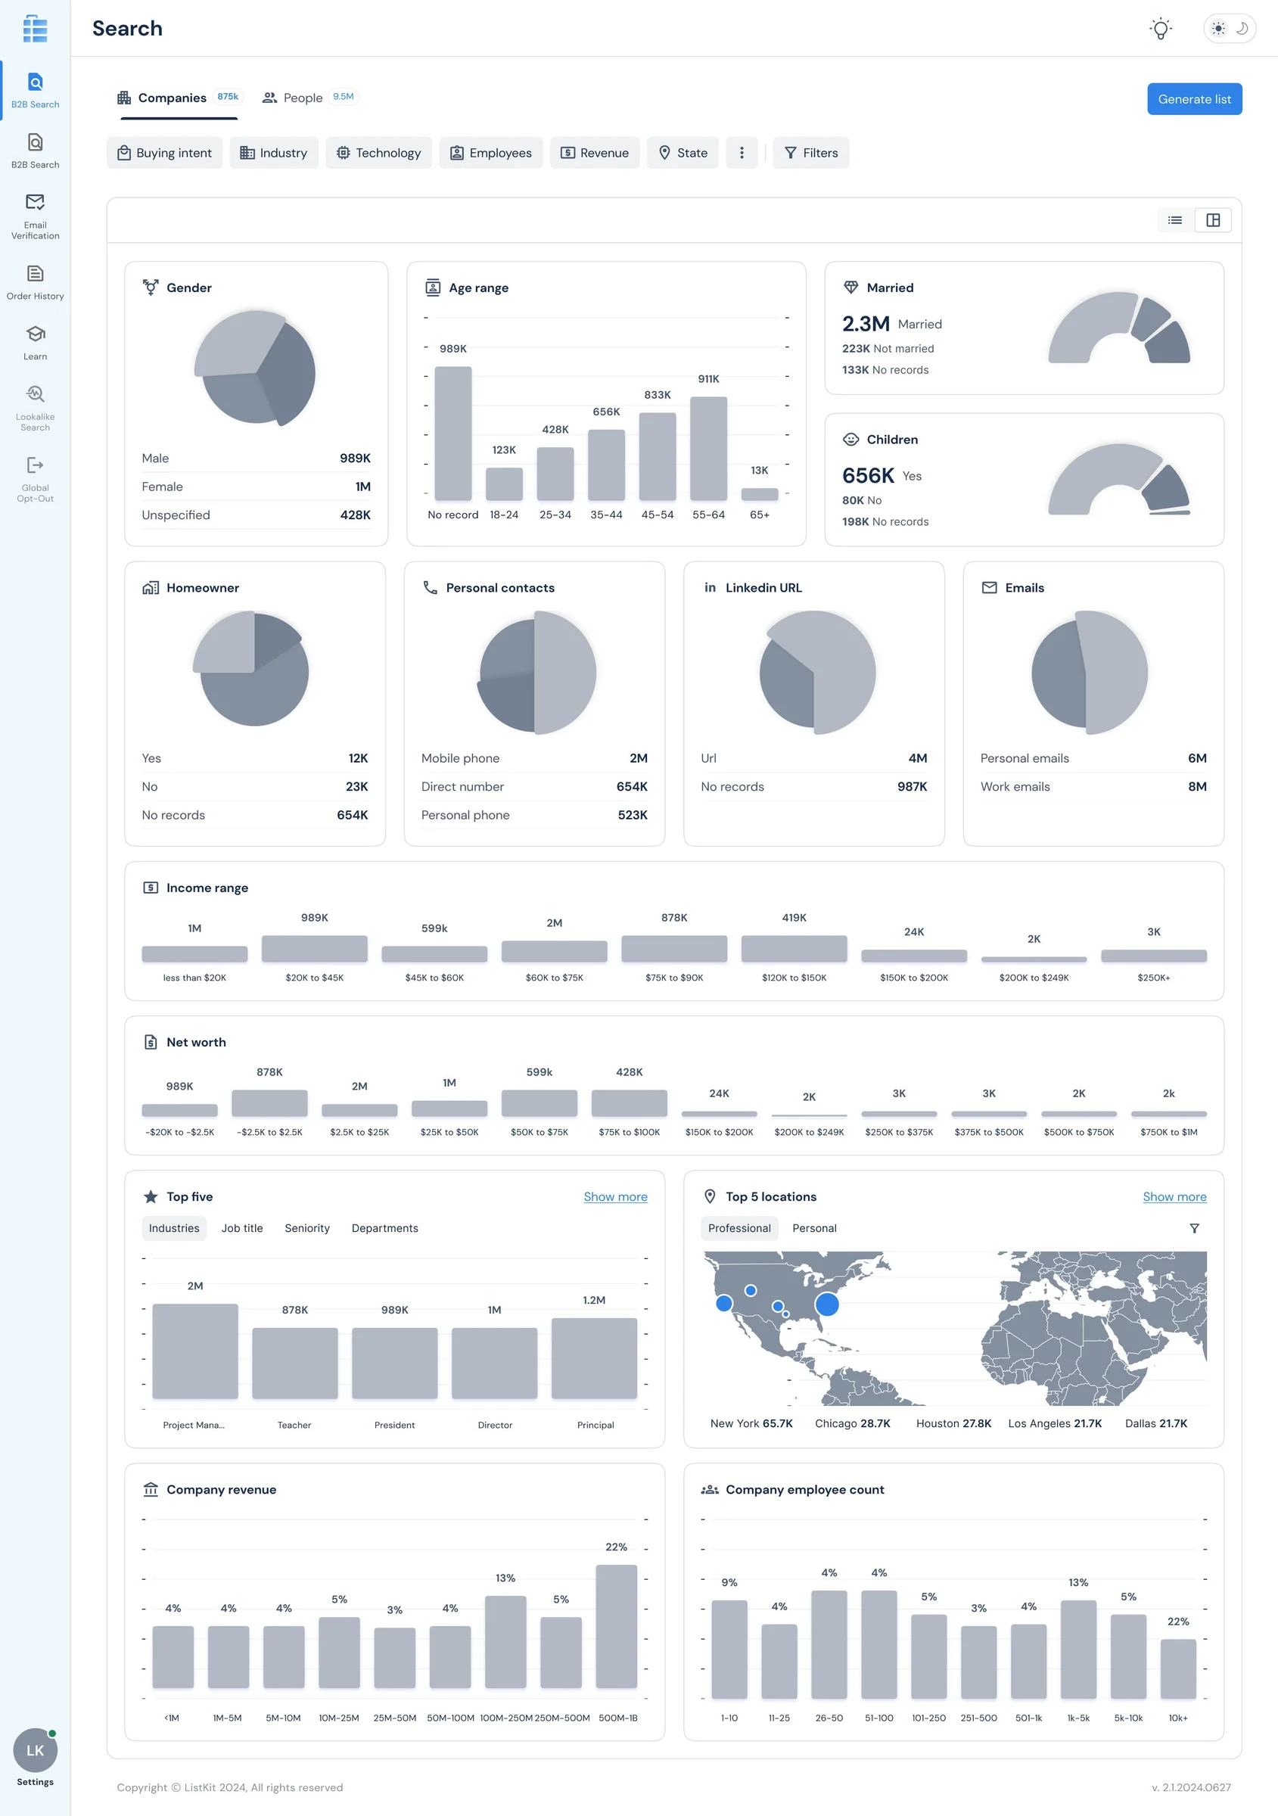Click the 500M-1B bar in Company revenue
Image resolution: width=1278 pixels, height=1816 pixels.
point(616,1626)
